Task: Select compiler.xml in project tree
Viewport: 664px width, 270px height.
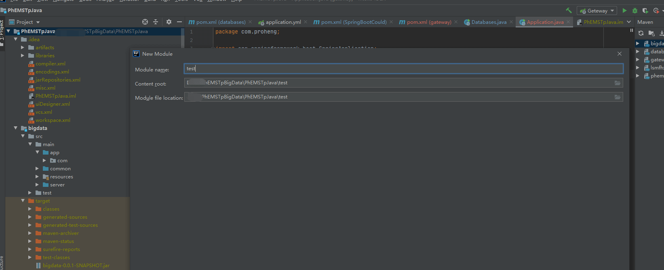Action: click(x=50, y=64)
